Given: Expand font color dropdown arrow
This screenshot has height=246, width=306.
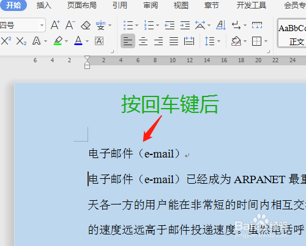Looking at the screenshot, I should [87, 42].
